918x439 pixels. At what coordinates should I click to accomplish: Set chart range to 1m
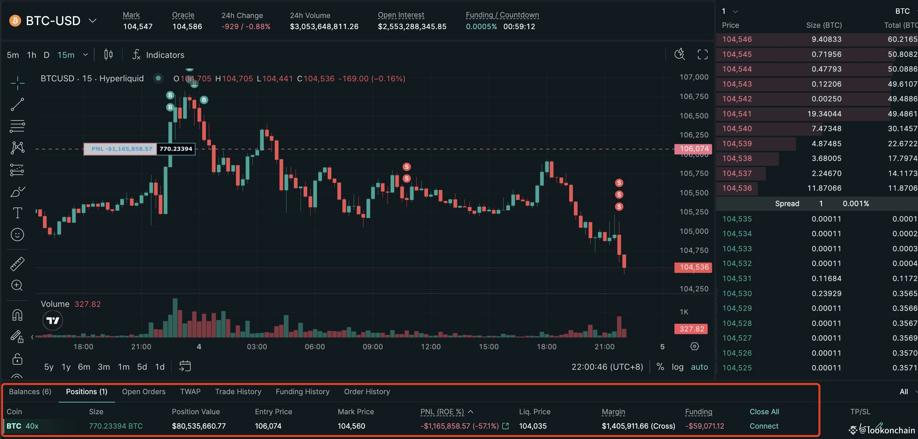point(124,367)
